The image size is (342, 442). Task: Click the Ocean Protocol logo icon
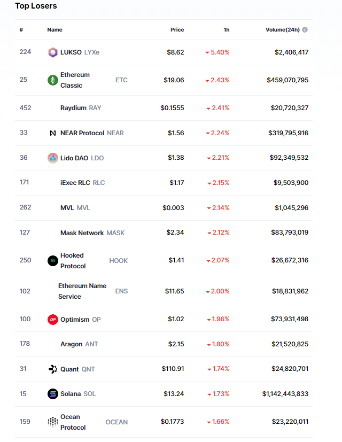click(x=52, y=422)
